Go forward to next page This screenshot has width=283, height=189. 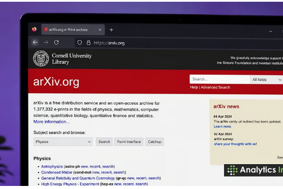46,42
